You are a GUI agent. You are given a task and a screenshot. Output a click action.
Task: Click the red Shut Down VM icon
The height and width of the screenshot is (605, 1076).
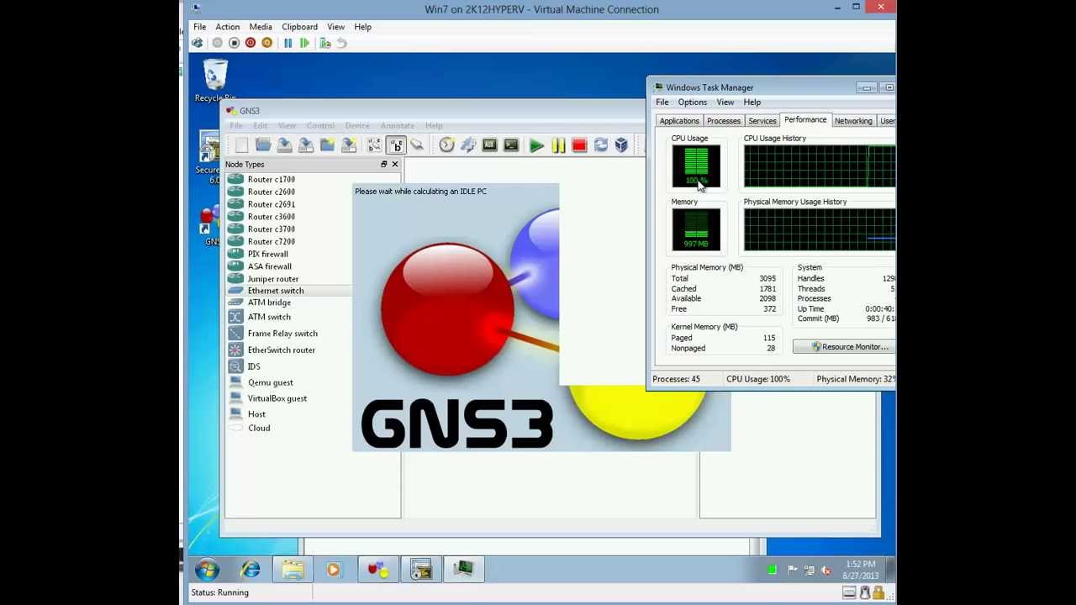click(251, 43)
